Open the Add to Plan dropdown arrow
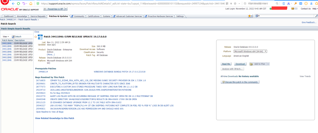 (x=268, y=64)
